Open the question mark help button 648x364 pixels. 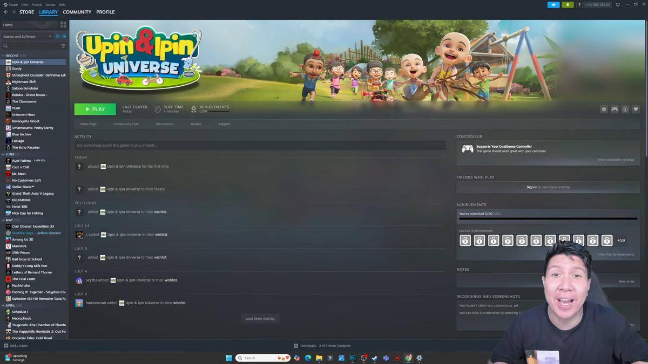point(579,4)
